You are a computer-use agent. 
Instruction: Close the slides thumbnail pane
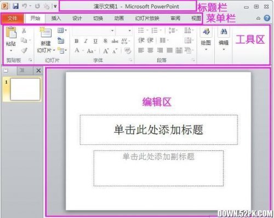coord(38,70)
